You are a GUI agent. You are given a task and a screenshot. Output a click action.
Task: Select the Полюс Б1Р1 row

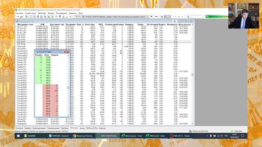(x=104, y=71)
